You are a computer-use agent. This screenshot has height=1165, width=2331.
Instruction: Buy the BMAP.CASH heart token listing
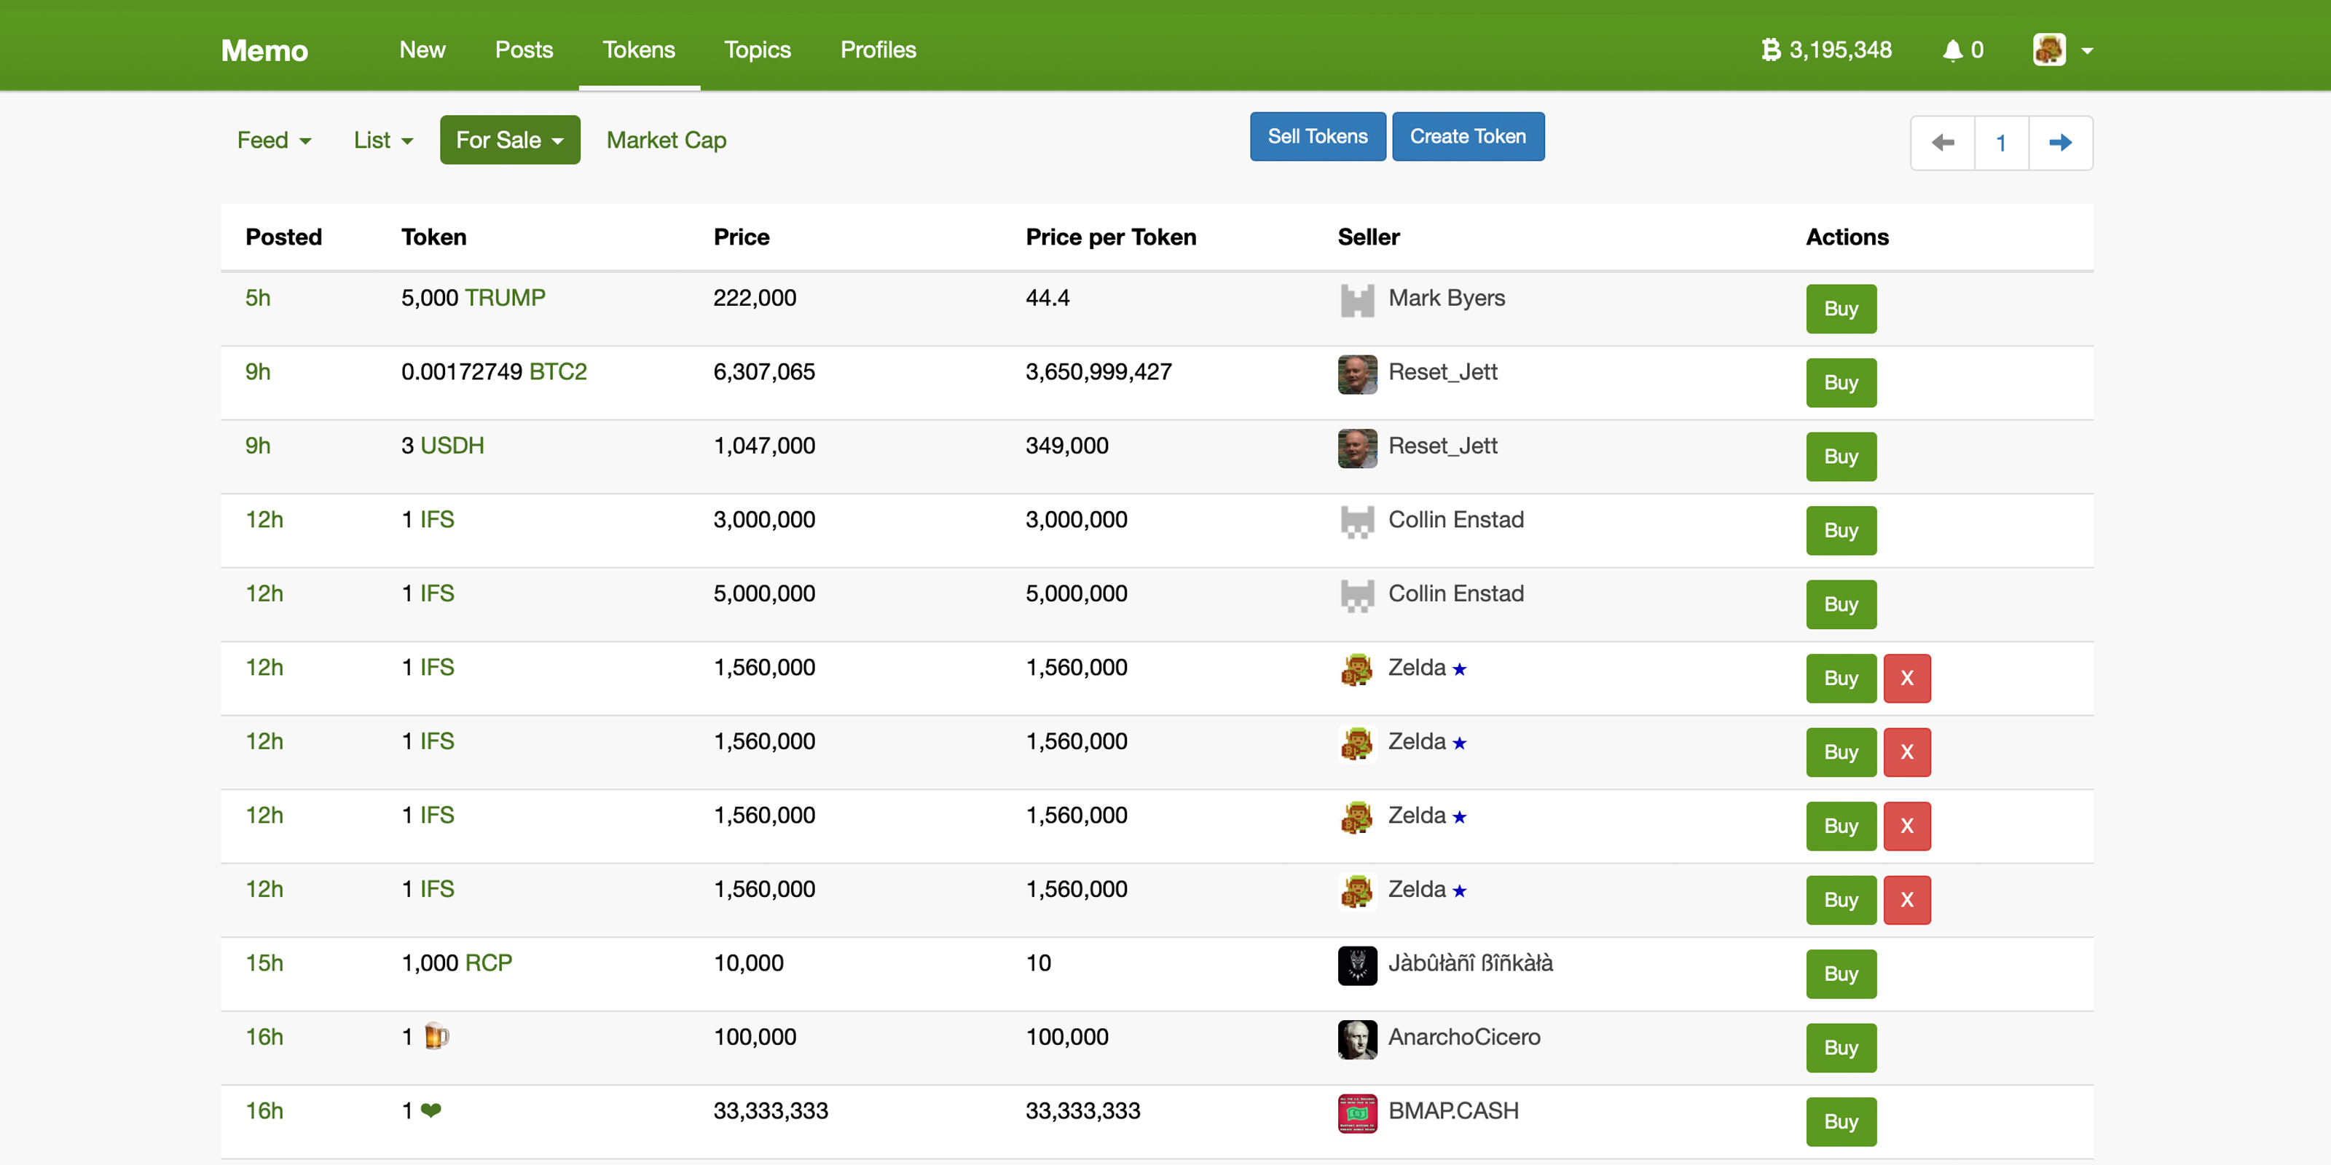(1841, 1123)
